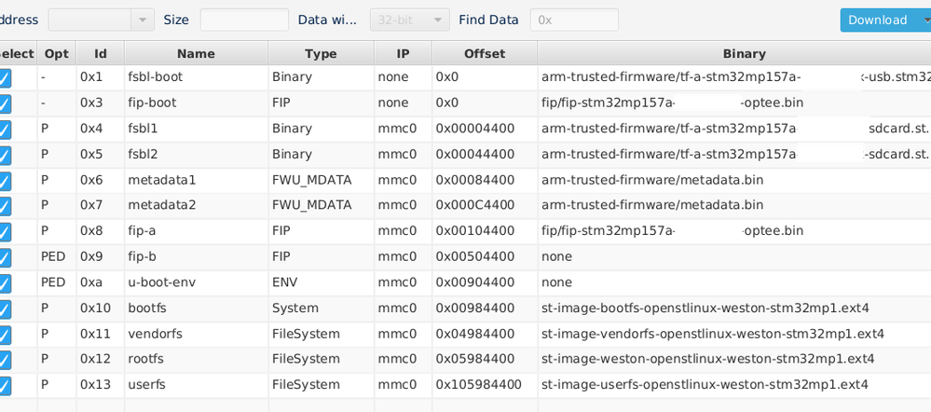Open the Download button dropdown arrow
This screenshot has height=412, width=931.
[923, 20]
